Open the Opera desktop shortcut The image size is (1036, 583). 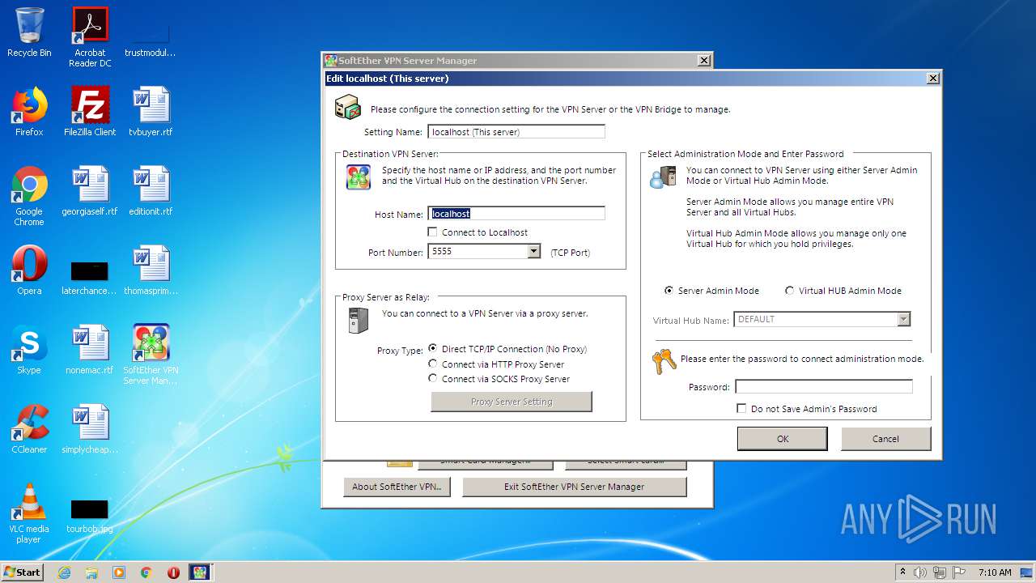(x=29, y=270)
